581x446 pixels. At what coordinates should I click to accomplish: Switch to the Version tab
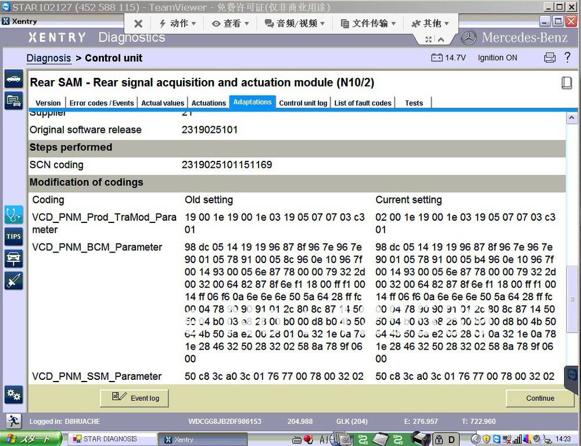click(x=48, y=103)
